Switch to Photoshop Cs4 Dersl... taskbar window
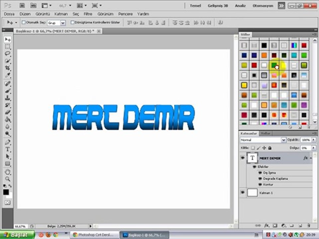 (94, 235)
